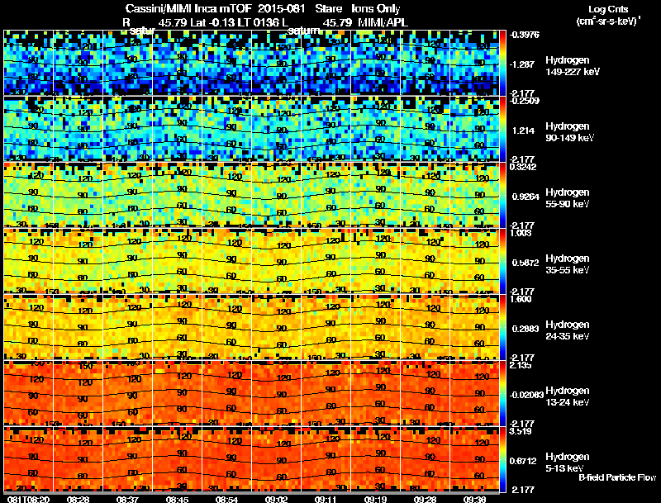Click 'Lat -0.13' in the header line

pyautogui.click(x=212, y=22)
